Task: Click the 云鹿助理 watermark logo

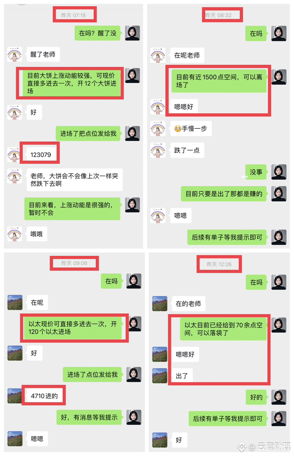Action: pos(242,446)
